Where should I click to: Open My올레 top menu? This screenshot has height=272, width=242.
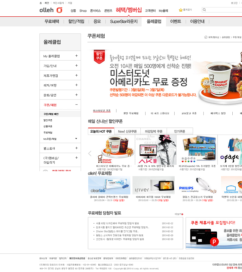point(163,11)
